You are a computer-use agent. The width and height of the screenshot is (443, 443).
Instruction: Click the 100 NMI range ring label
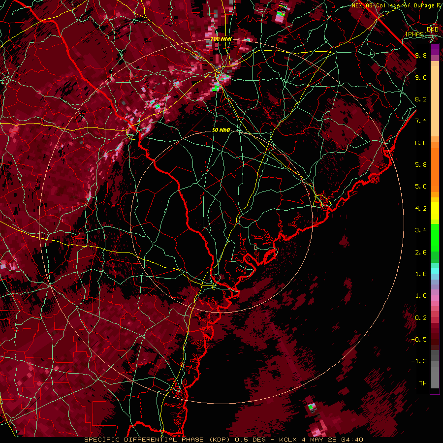221,39
